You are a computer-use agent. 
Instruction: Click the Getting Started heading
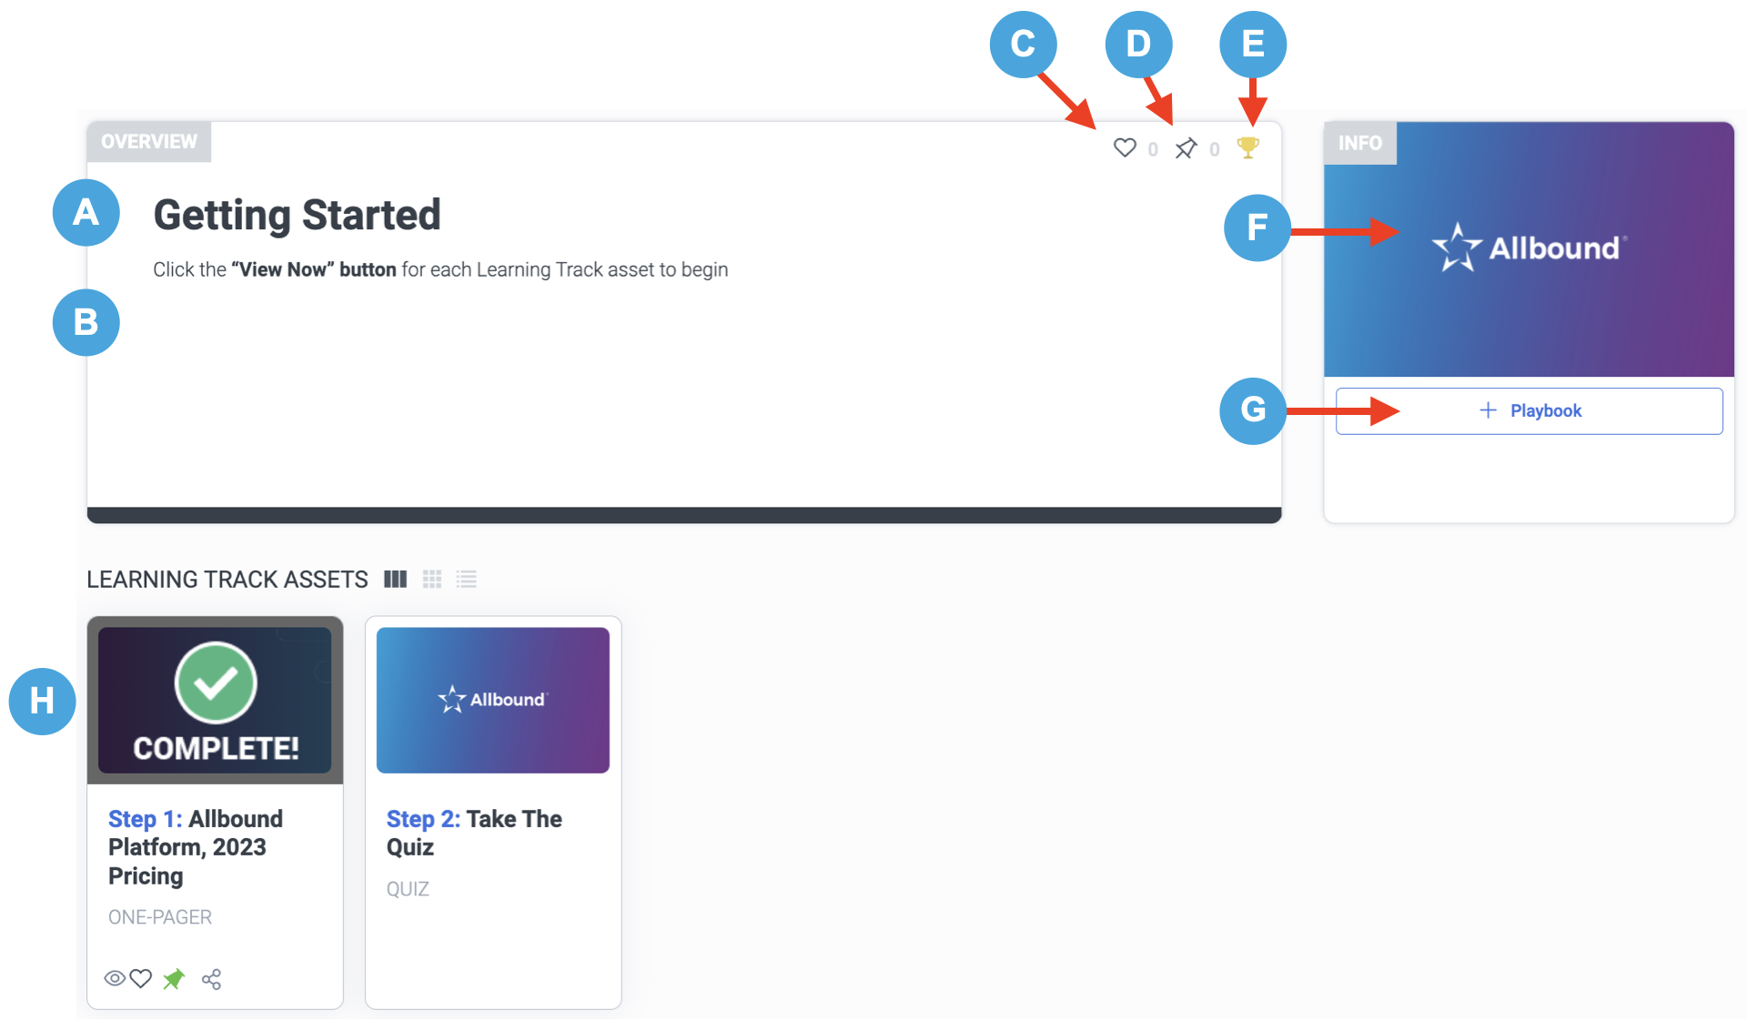(297, 216)
